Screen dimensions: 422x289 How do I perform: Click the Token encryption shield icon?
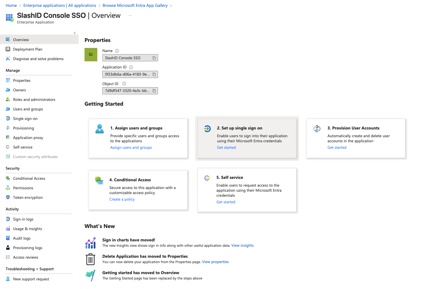point(8,197)
